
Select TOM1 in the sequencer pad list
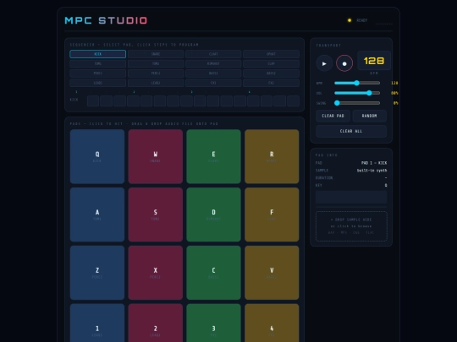[97, 63]
